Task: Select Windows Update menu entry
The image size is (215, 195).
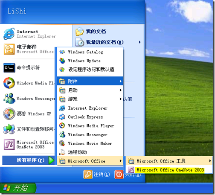Action: [x=90, y=61]
